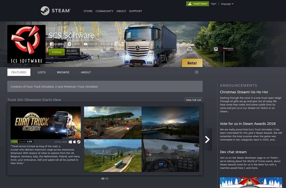
Task: Open the COMMUNITY menu
Action: coord(104,11)
